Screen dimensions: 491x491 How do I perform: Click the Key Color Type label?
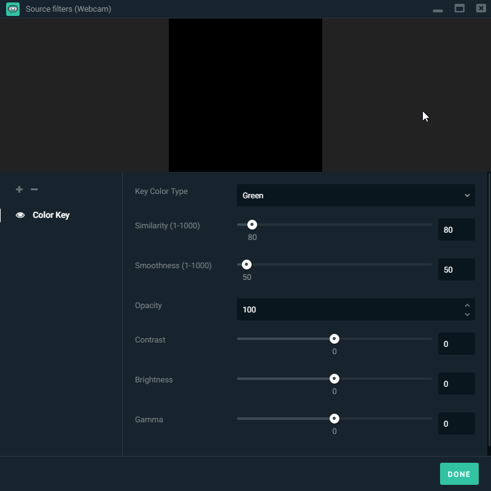coord(161,191)
